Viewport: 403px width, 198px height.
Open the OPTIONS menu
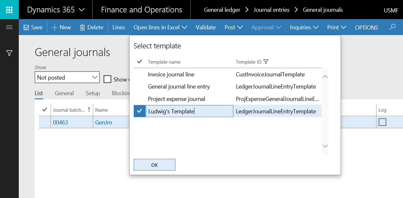pyautogui.click(x=366, y=27)
